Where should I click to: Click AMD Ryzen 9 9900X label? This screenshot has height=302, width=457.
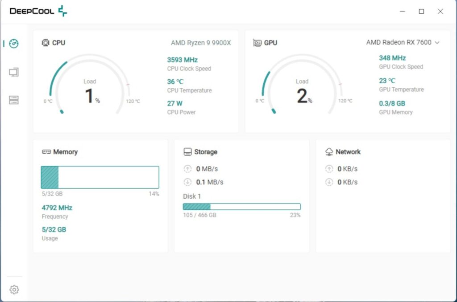click(201, 43)
